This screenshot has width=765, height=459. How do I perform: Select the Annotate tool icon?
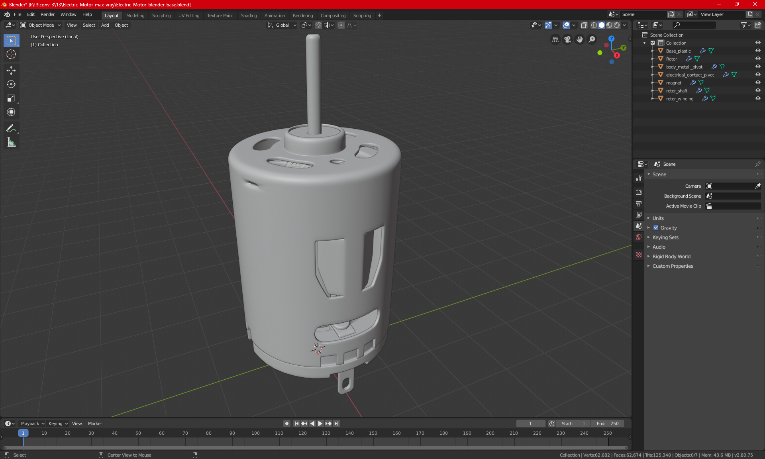click(x=11, y=128)
